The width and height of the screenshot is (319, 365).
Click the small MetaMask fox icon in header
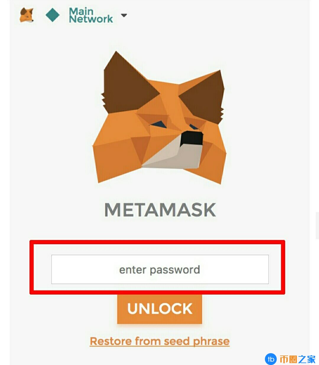pos(27,15)
